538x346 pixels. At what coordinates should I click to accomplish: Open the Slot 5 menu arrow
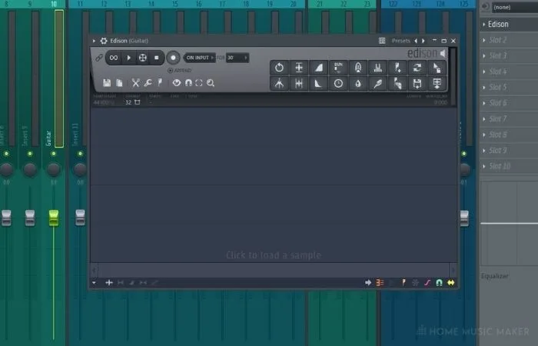pos(483,88)
